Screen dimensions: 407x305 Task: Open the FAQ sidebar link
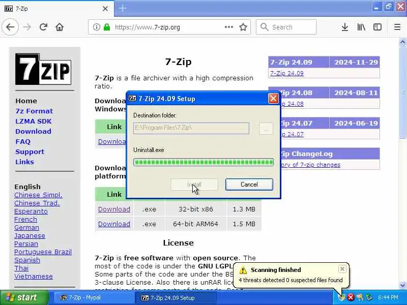tap(23, 142)
